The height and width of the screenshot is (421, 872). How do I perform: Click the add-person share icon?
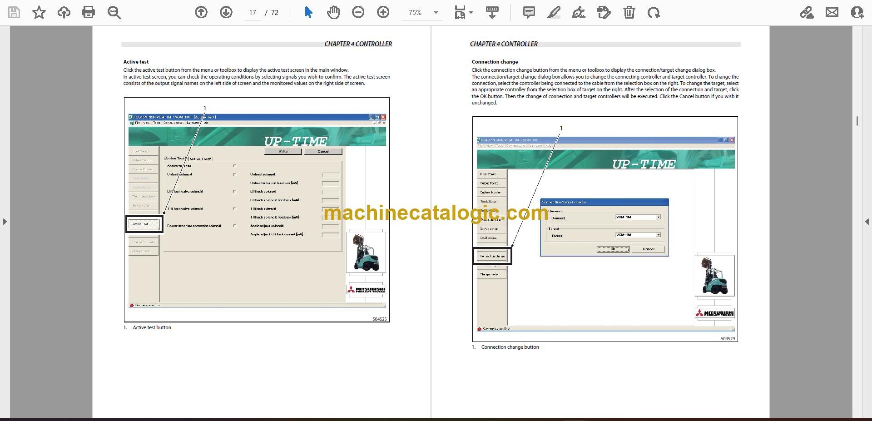pyautogui.click(x=857, y=12)
